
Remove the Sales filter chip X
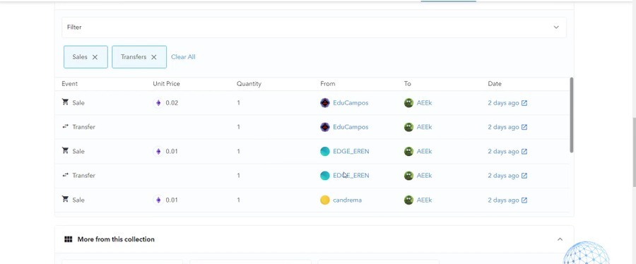click(x=95, y=57)
